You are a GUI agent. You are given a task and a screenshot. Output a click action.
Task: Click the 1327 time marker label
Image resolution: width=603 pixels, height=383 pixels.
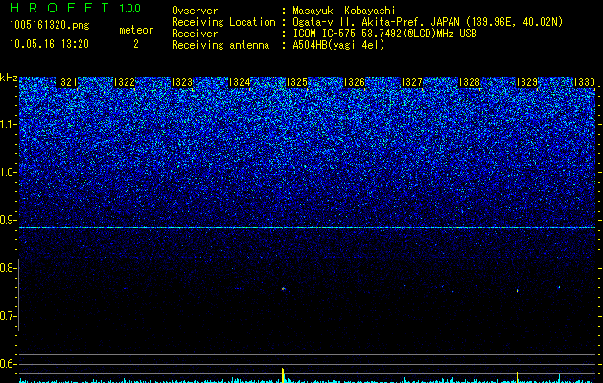pyautogui.click(x=412, y=82)
